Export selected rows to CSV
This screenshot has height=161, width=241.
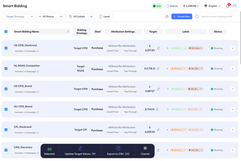click(118, 151)
